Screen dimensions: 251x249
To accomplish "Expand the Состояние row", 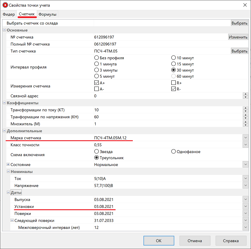I will coord(8,165).
